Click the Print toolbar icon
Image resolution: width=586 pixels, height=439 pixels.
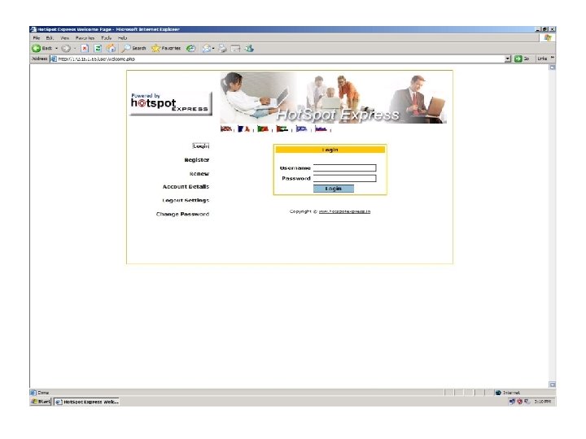223,48
